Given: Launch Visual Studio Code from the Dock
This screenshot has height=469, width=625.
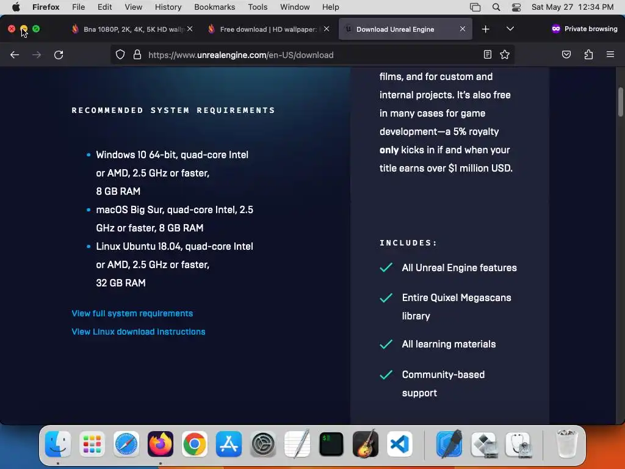Looking at the screenshot, I should 400,444.
